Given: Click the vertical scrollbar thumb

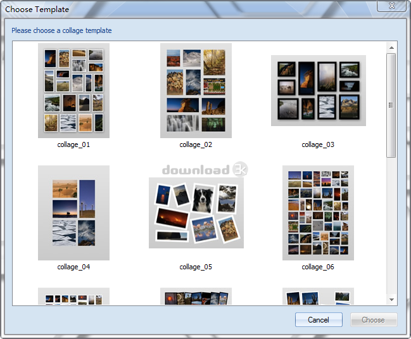Looking at the screenshot, I should click(391, 105).
